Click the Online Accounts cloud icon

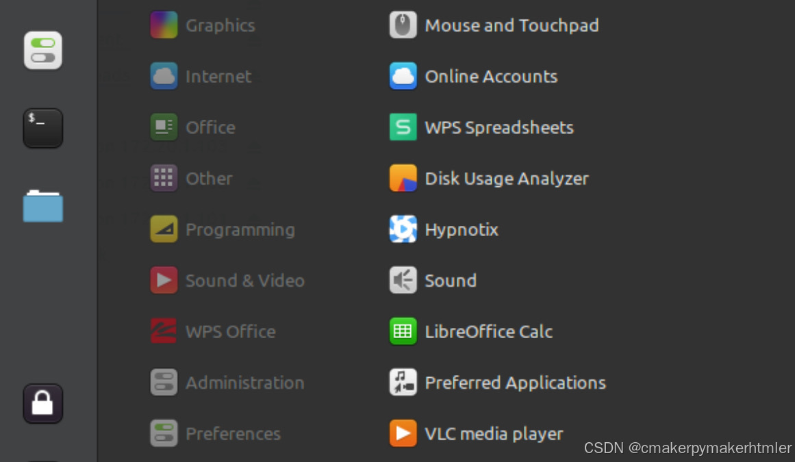tap(403, 76)
